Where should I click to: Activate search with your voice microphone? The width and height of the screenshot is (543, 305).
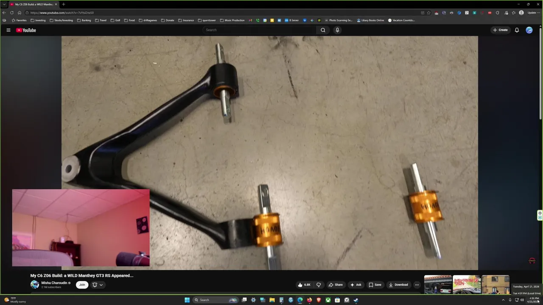point(337,30)
